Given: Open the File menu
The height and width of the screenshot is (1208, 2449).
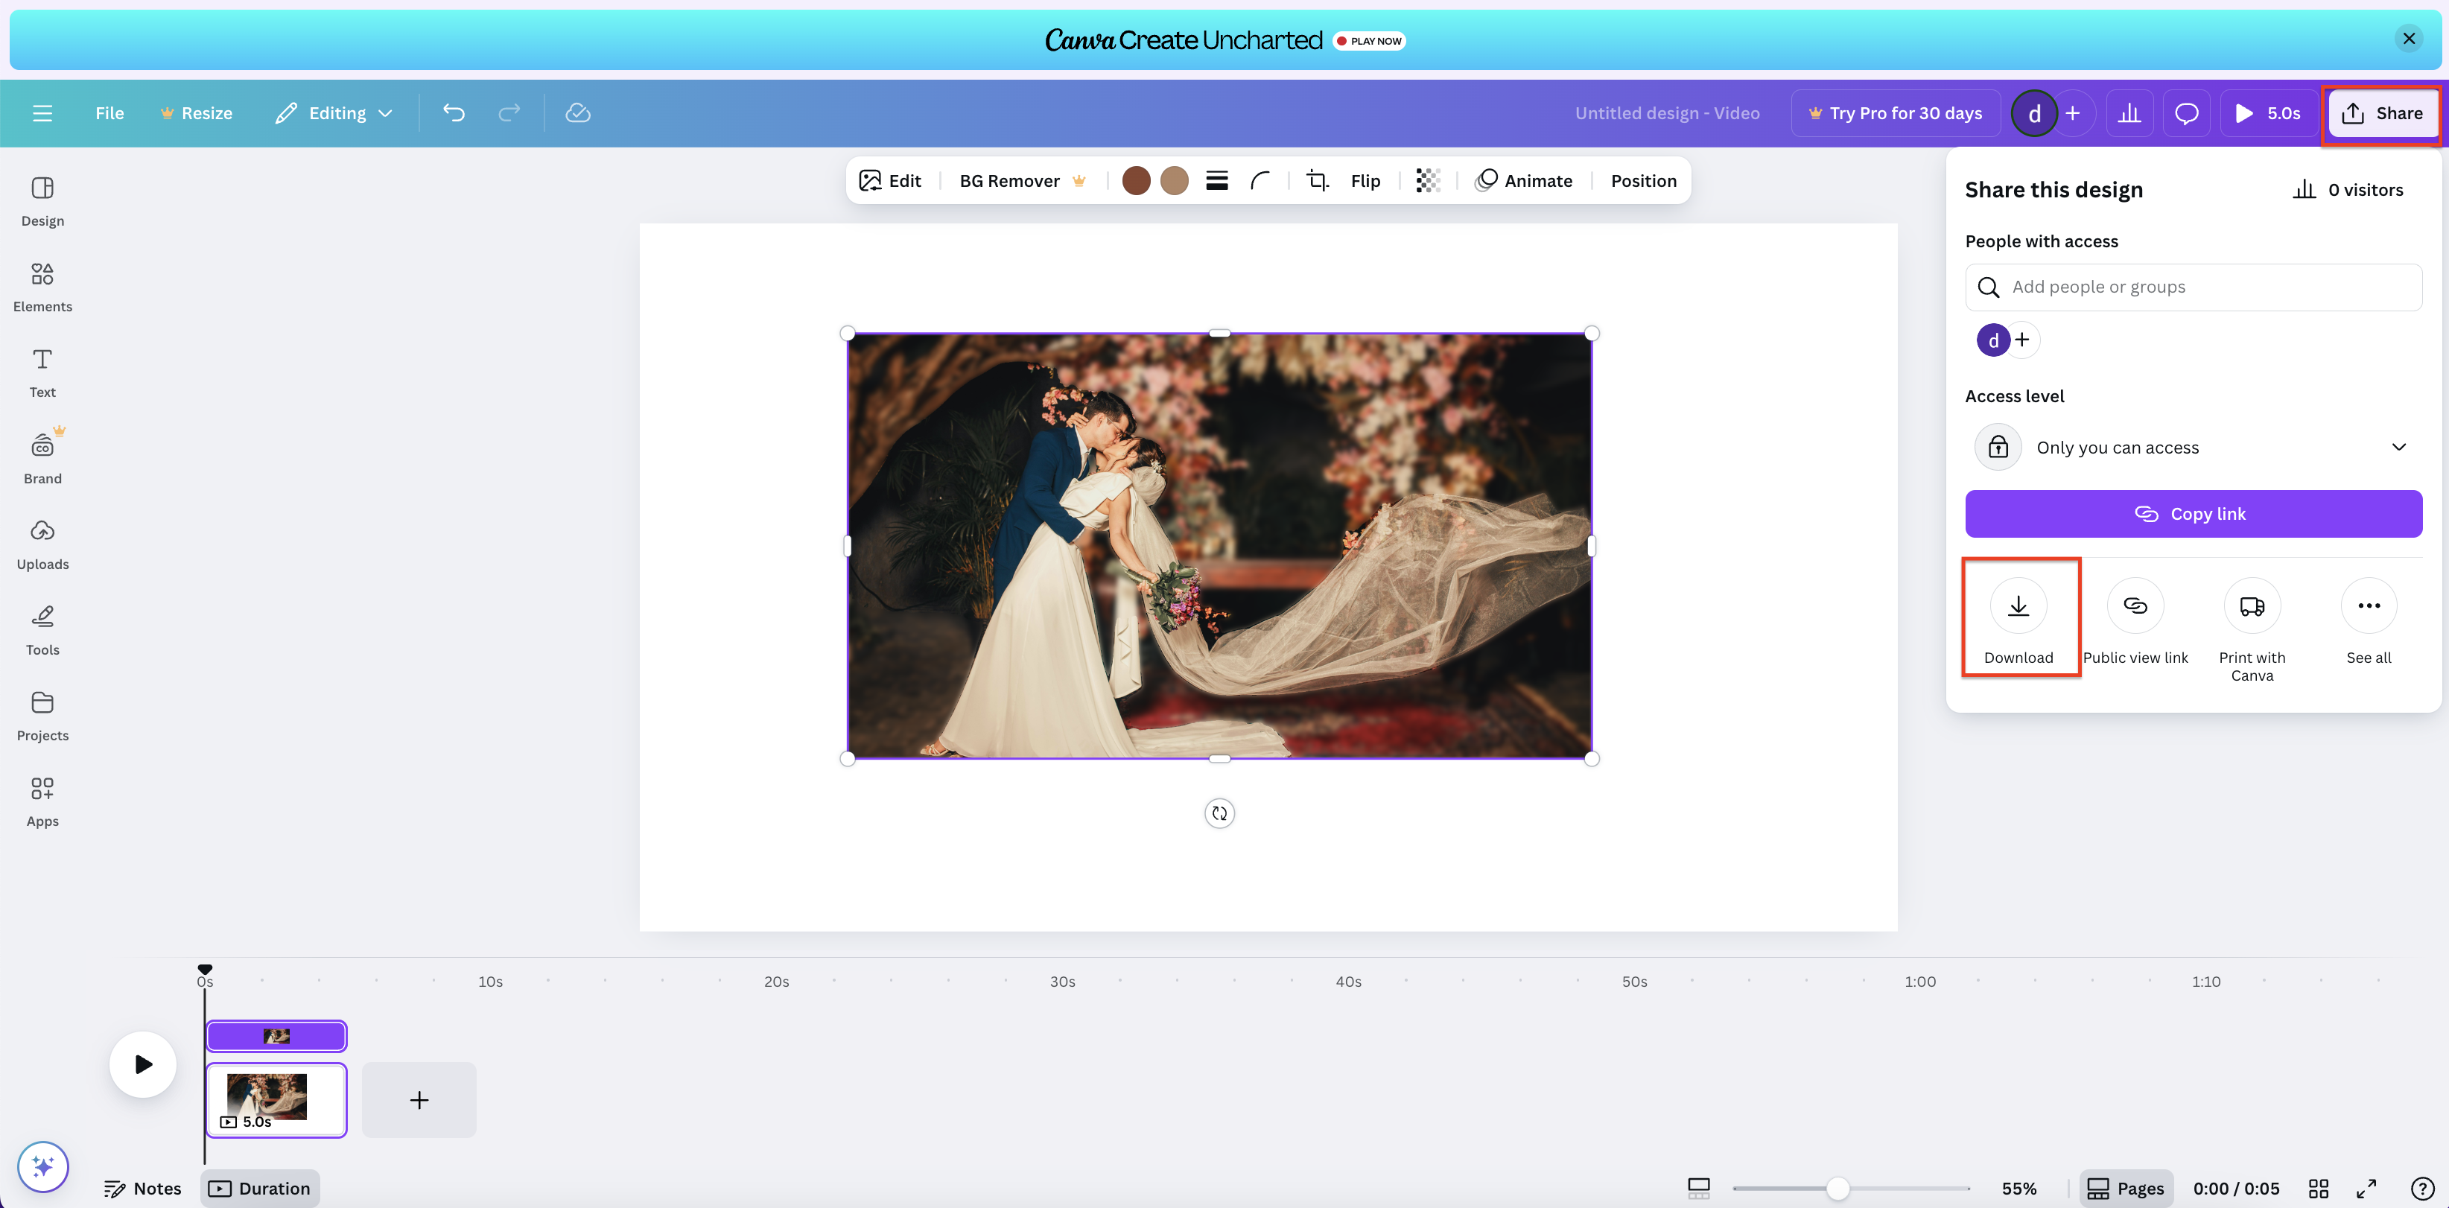Looking at the screenshot, I should click(109, 113).
